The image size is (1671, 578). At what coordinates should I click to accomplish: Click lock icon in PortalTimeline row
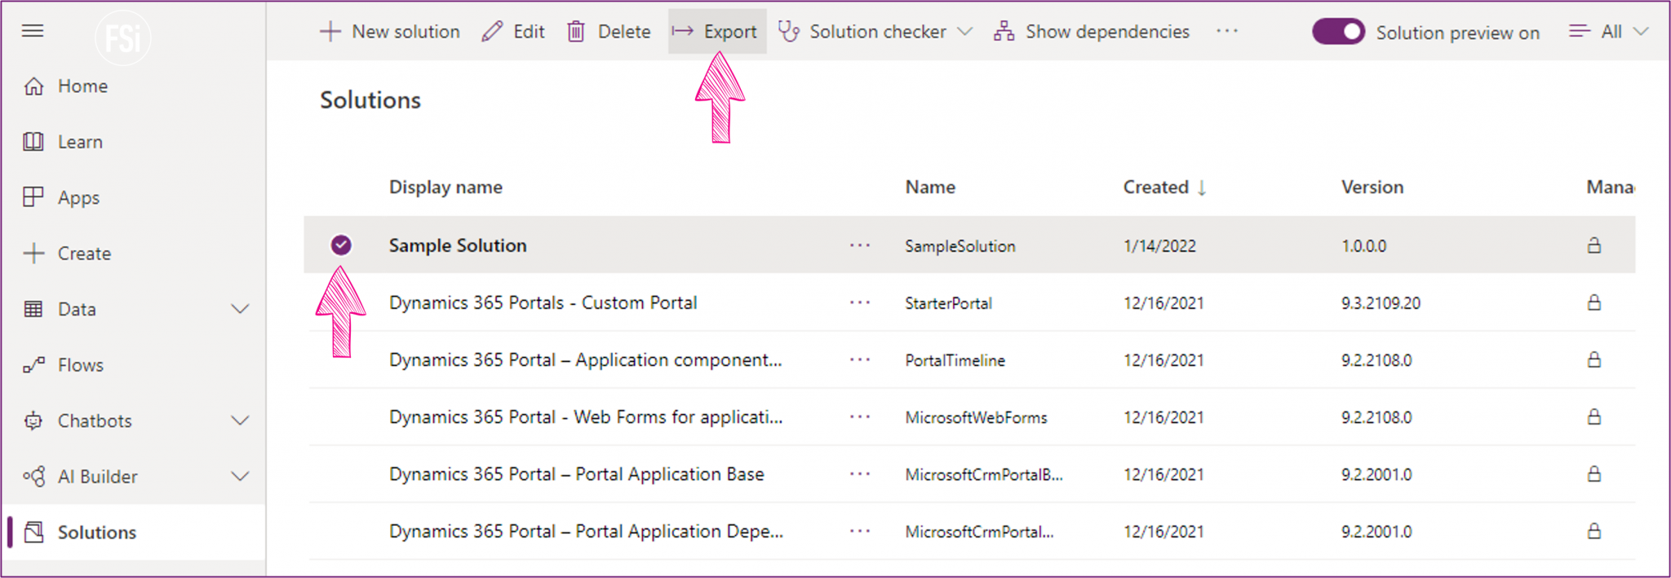(1594, 360)
